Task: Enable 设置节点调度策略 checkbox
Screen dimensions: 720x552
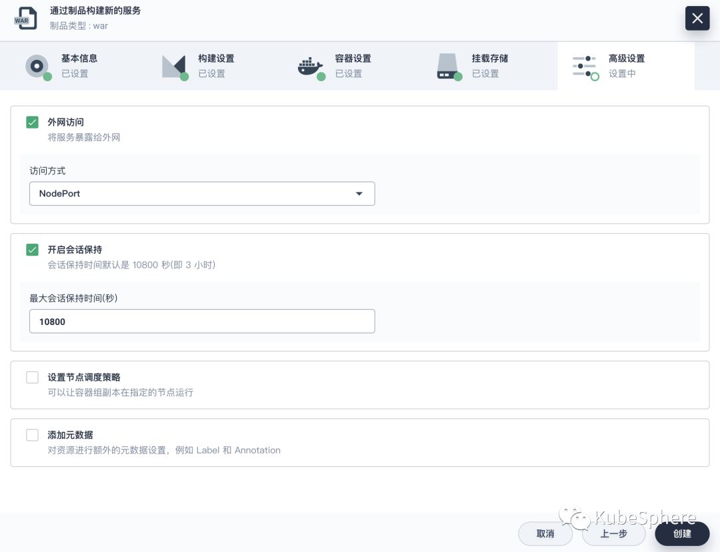Action: click(x=32, y=378)
